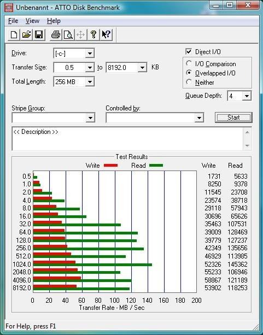Screen dimensions: 263x335
Task: Save results with the floppy disk icon
Action: click(39, 34)
